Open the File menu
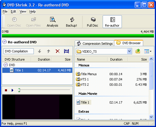 (x=5, y=11)
